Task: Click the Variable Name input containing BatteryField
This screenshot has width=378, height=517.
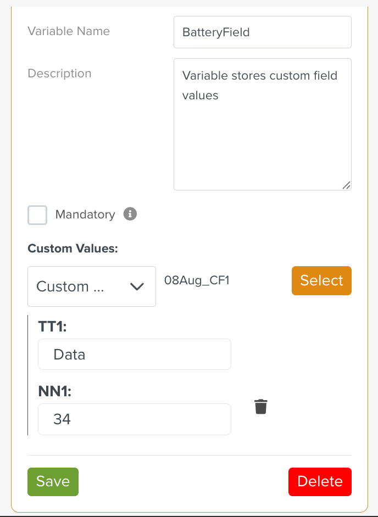Action: [x=262, y=32]
